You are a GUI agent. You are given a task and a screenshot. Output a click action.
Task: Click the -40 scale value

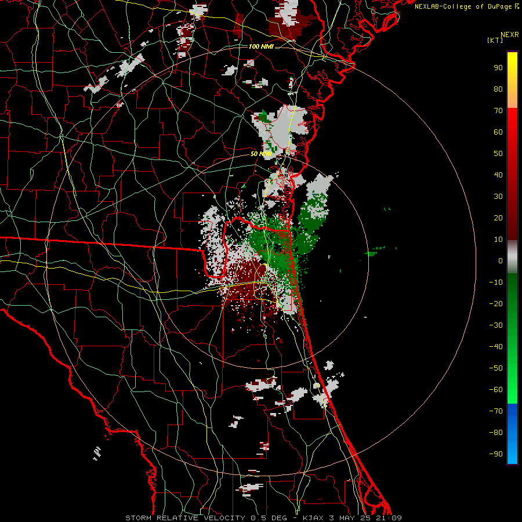pos(496,347)
